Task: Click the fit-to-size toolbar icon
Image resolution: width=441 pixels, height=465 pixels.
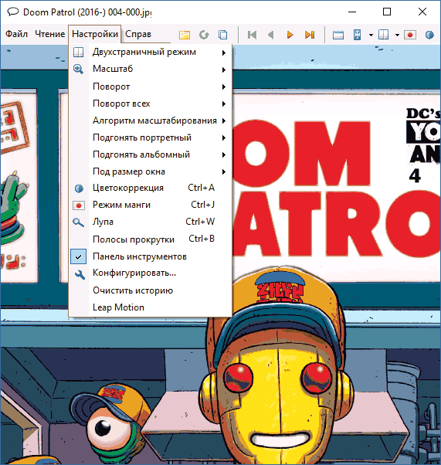Action: pyautogui.click(x=358, y=35)
